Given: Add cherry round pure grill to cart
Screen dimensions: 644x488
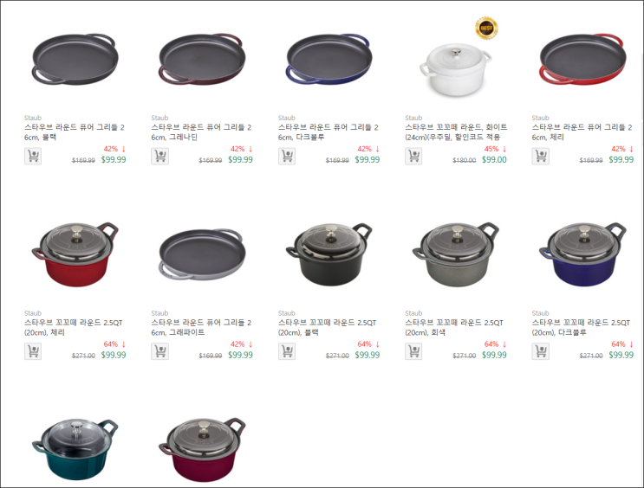Looking at the screenshot, I should pyautogui.click(x=541, y=157).
